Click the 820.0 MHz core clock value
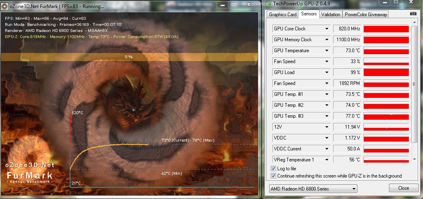423x199 pixels. point(347,29)
